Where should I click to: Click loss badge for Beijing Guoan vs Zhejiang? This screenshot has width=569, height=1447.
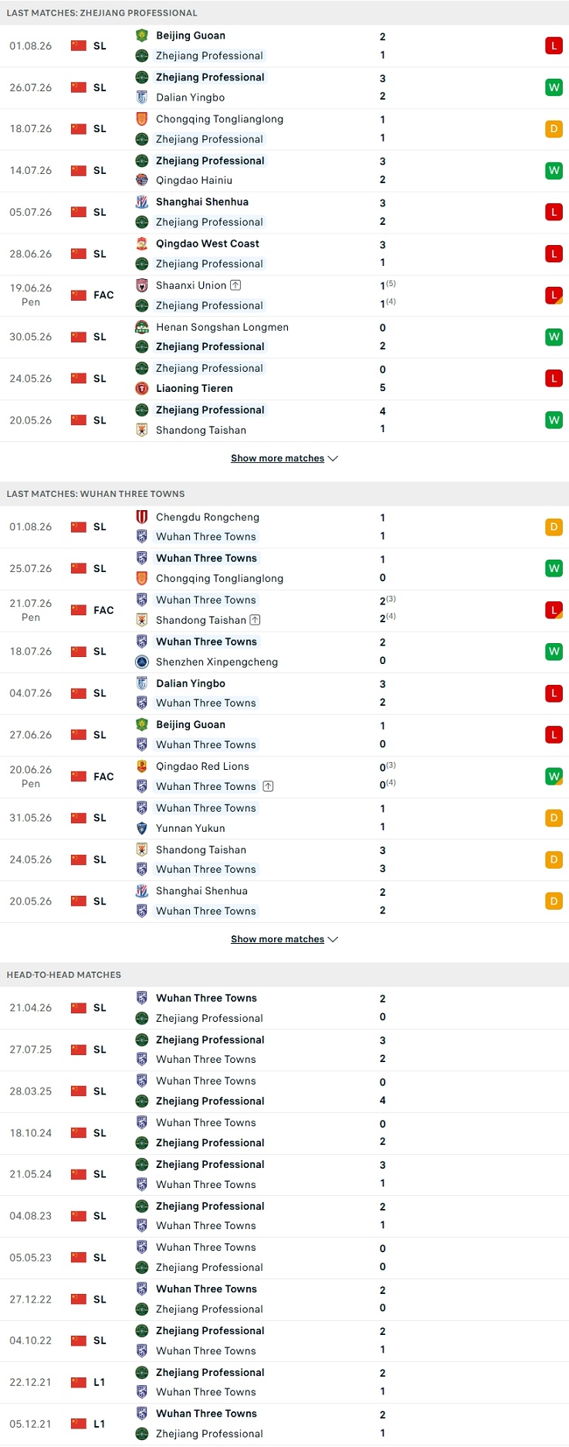[554, 46]
